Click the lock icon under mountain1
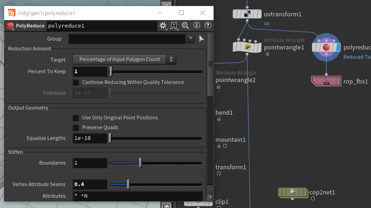The height and width of the screenshot is (208, 371). (219, 146)
